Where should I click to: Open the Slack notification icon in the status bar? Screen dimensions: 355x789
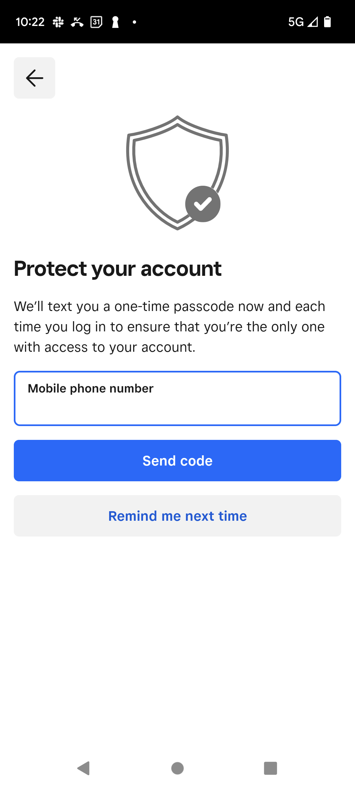click(58, 22)
